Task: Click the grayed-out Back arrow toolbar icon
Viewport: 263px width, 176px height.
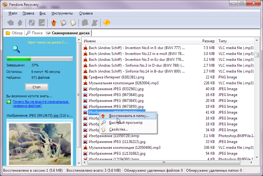Action: [11, 23]
